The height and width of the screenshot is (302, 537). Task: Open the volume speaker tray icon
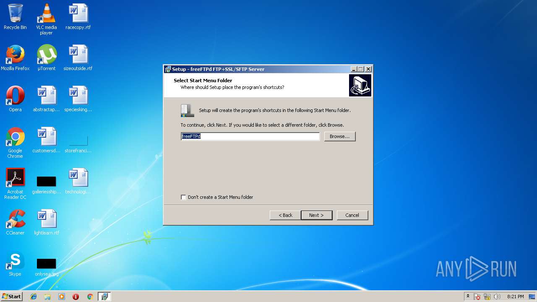tap(497, 297)
